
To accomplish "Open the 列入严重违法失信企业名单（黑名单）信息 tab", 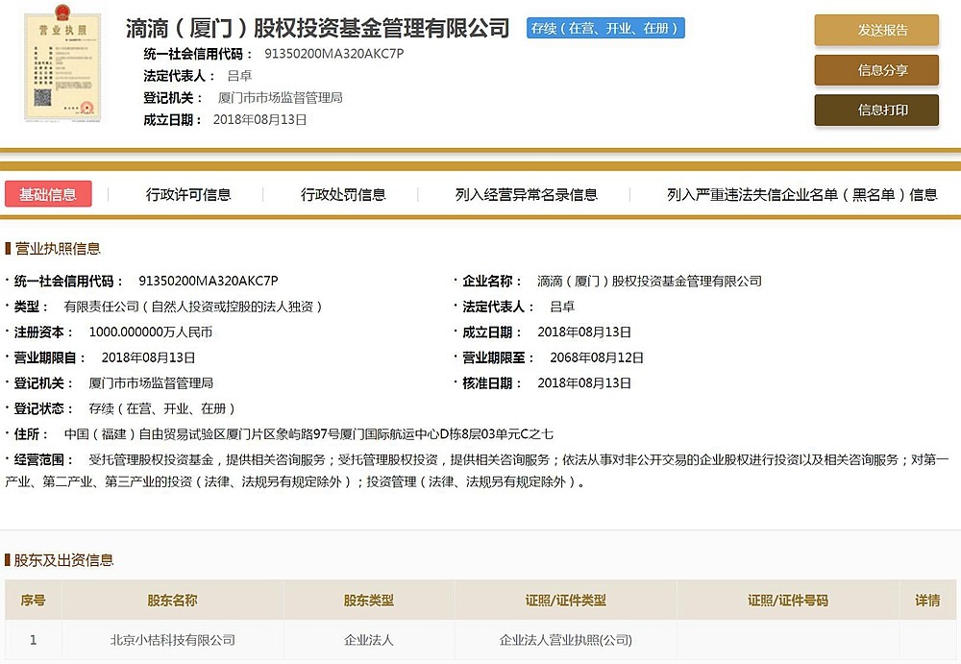I will coord(802,194).
